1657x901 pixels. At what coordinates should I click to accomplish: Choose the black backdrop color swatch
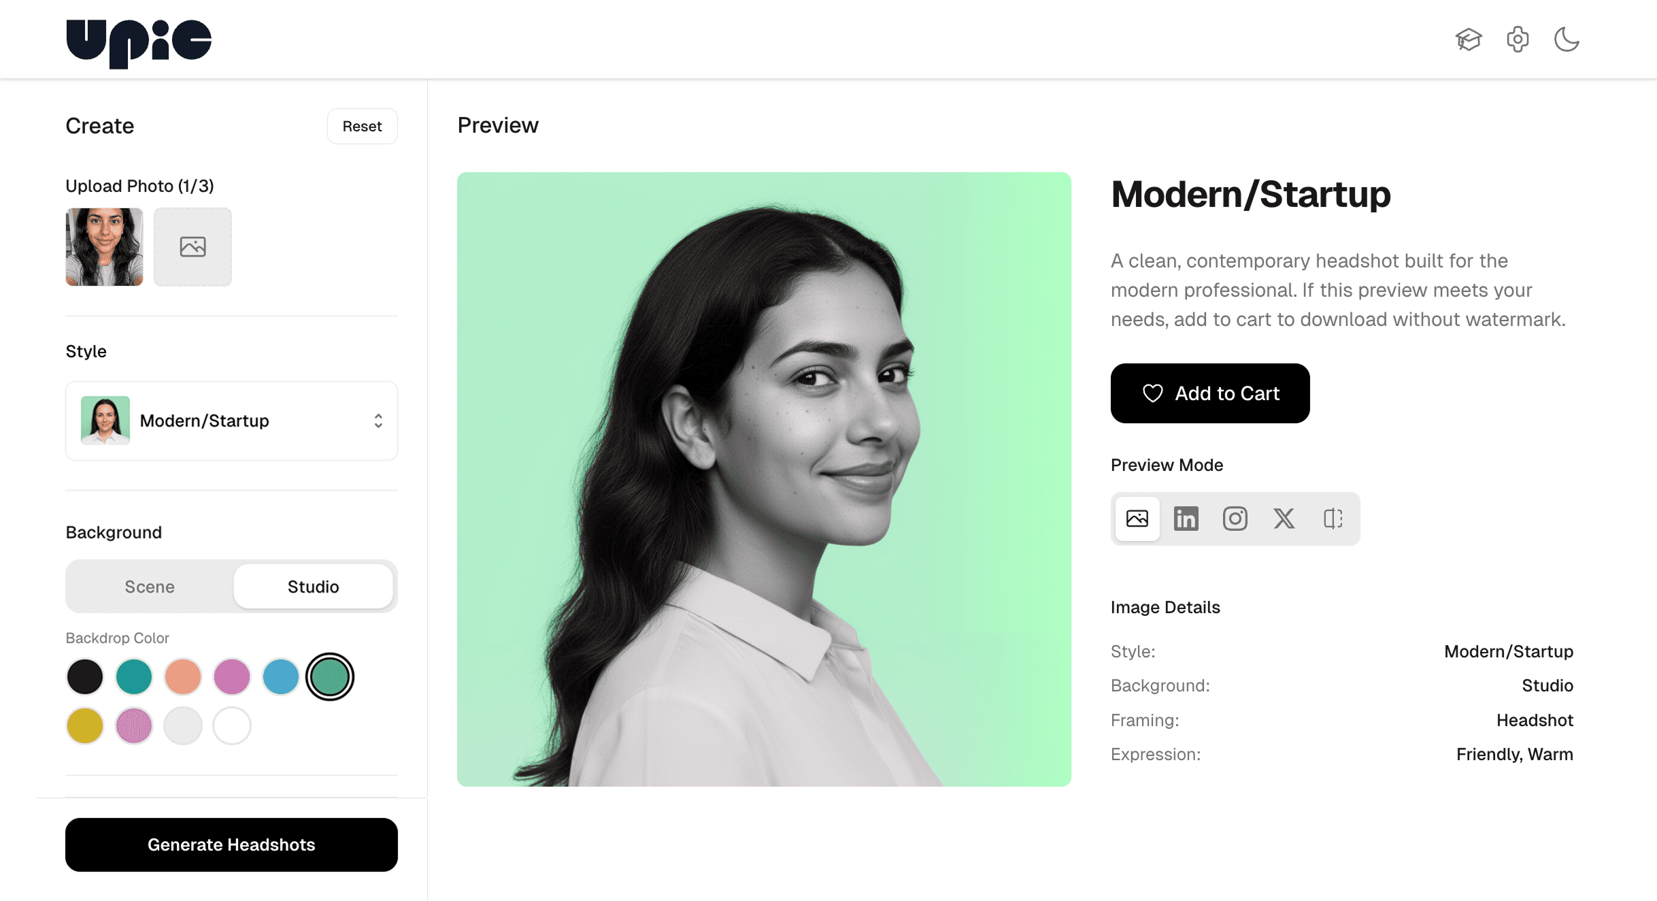point(84,676)
